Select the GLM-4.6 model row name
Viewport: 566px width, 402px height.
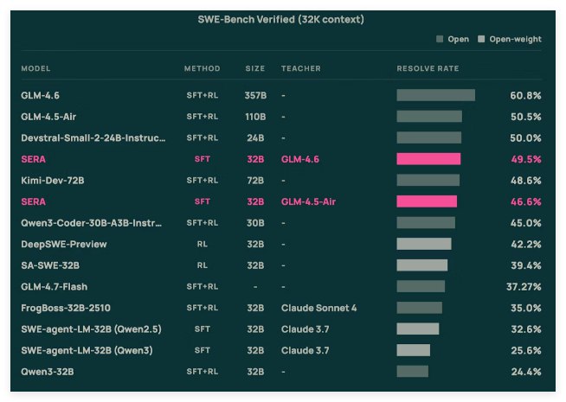(40, 95)
